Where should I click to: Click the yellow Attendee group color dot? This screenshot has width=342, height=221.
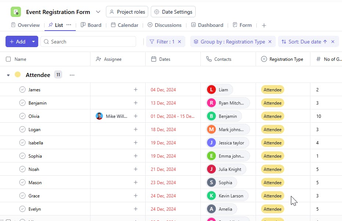coord(18,75)
